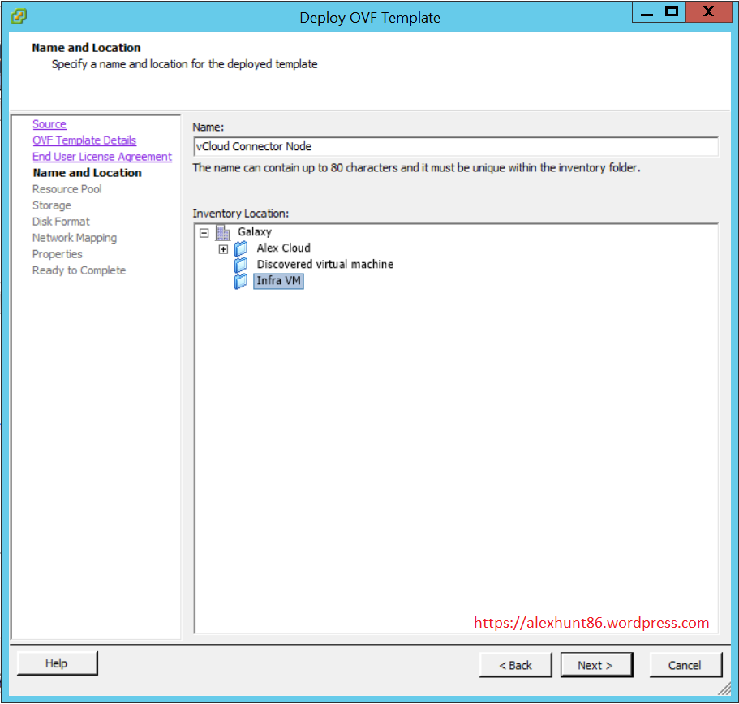Screen dimensions: 739x704
Task: Go back to the Source step
Action: 49,124
